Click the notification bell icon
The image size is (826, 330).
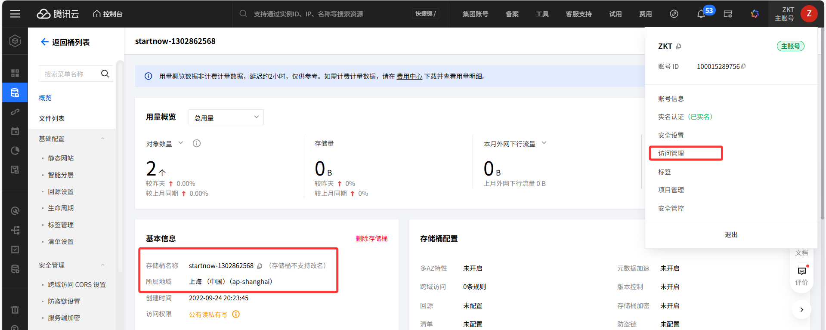click(701, 14)
